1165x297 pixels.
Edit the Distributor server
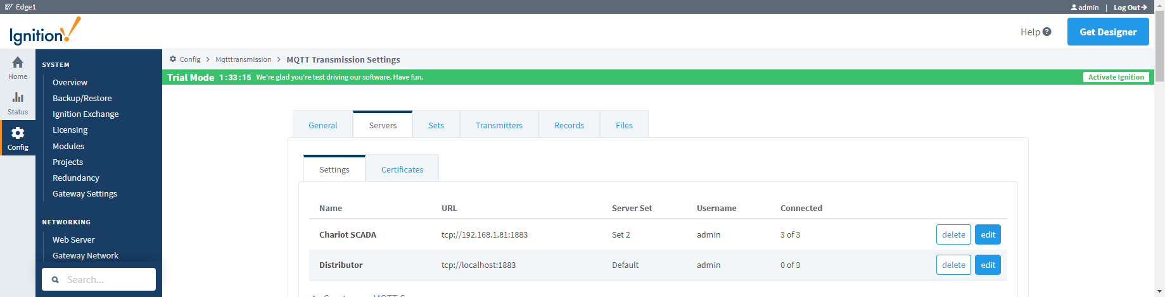click(988, 265)
